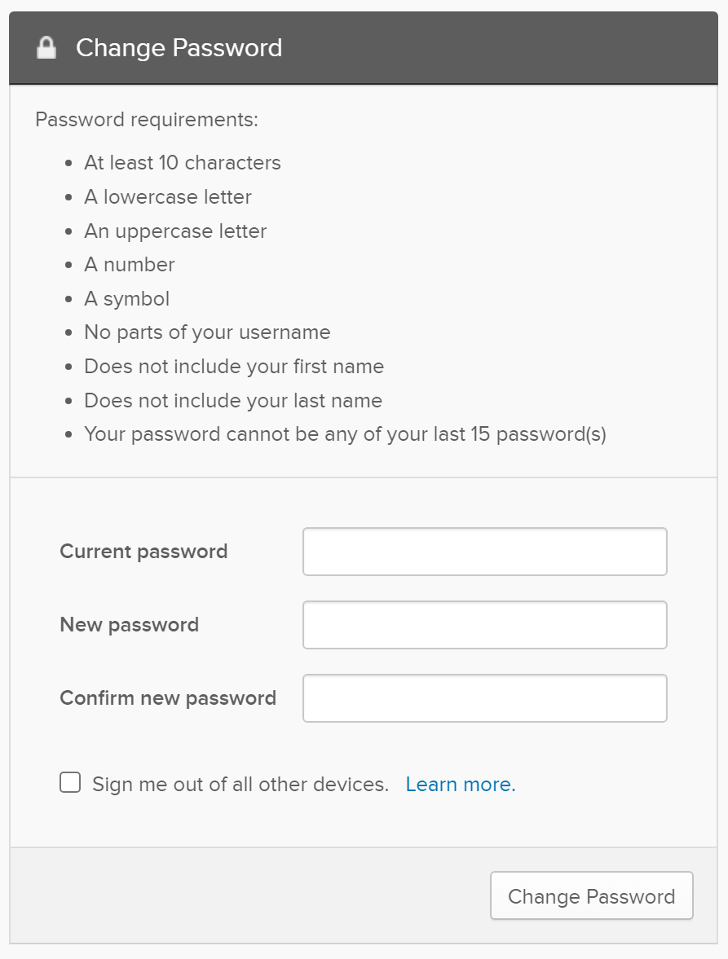Select the Confirm new password field
This screenshot has height=959, width=728.
[x=484, y=698]
